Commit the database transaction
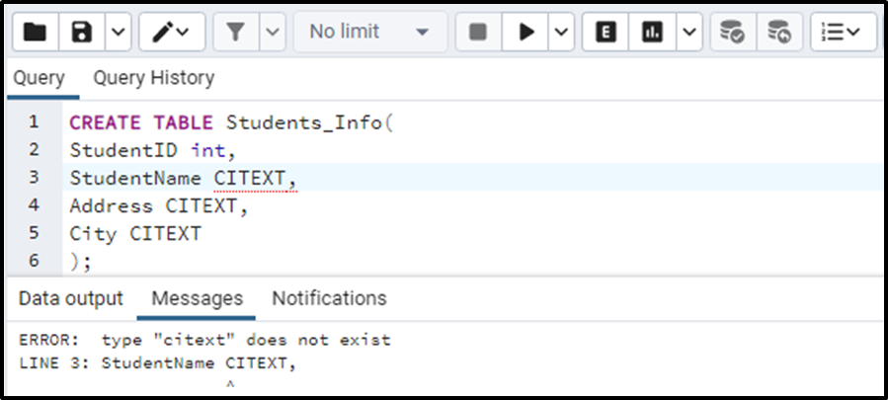888x400 pixels. click(x=733, y=33)
